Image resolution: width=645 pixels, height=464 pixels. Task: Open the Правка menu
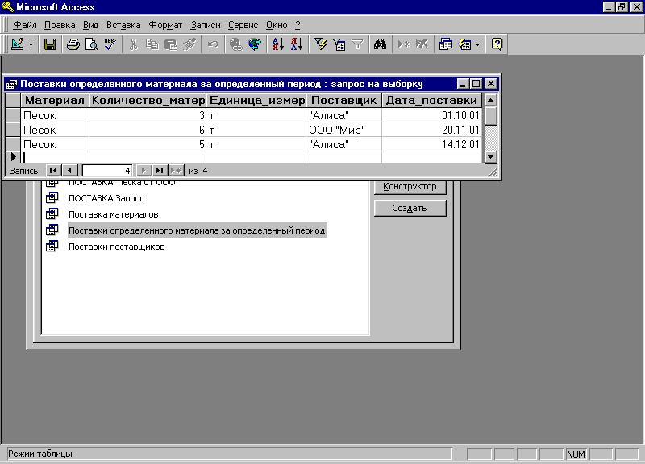tap(60, 25)
